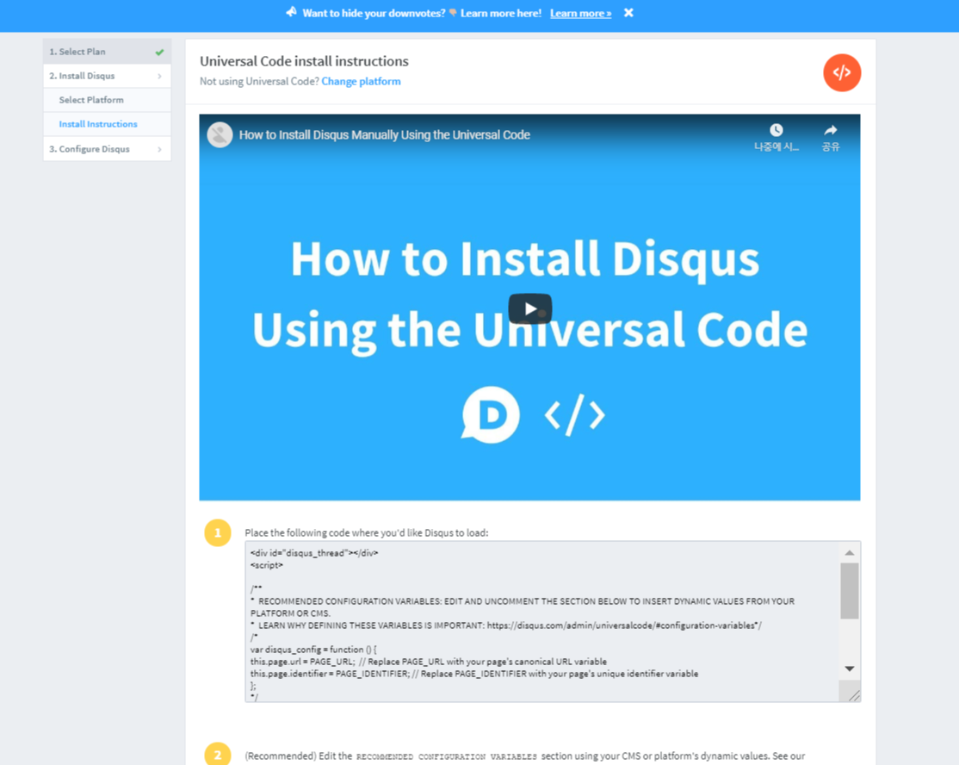Expand the Configure Disqus chevron
959x765 pixels.
159,149
